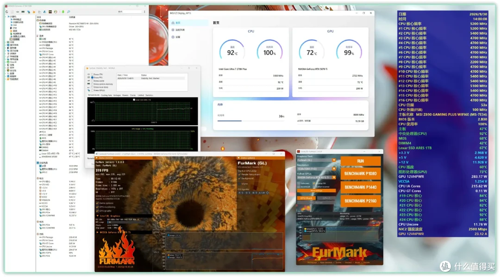Select the 传感器 sensor node in AIDA64 tree

(15, 39)
